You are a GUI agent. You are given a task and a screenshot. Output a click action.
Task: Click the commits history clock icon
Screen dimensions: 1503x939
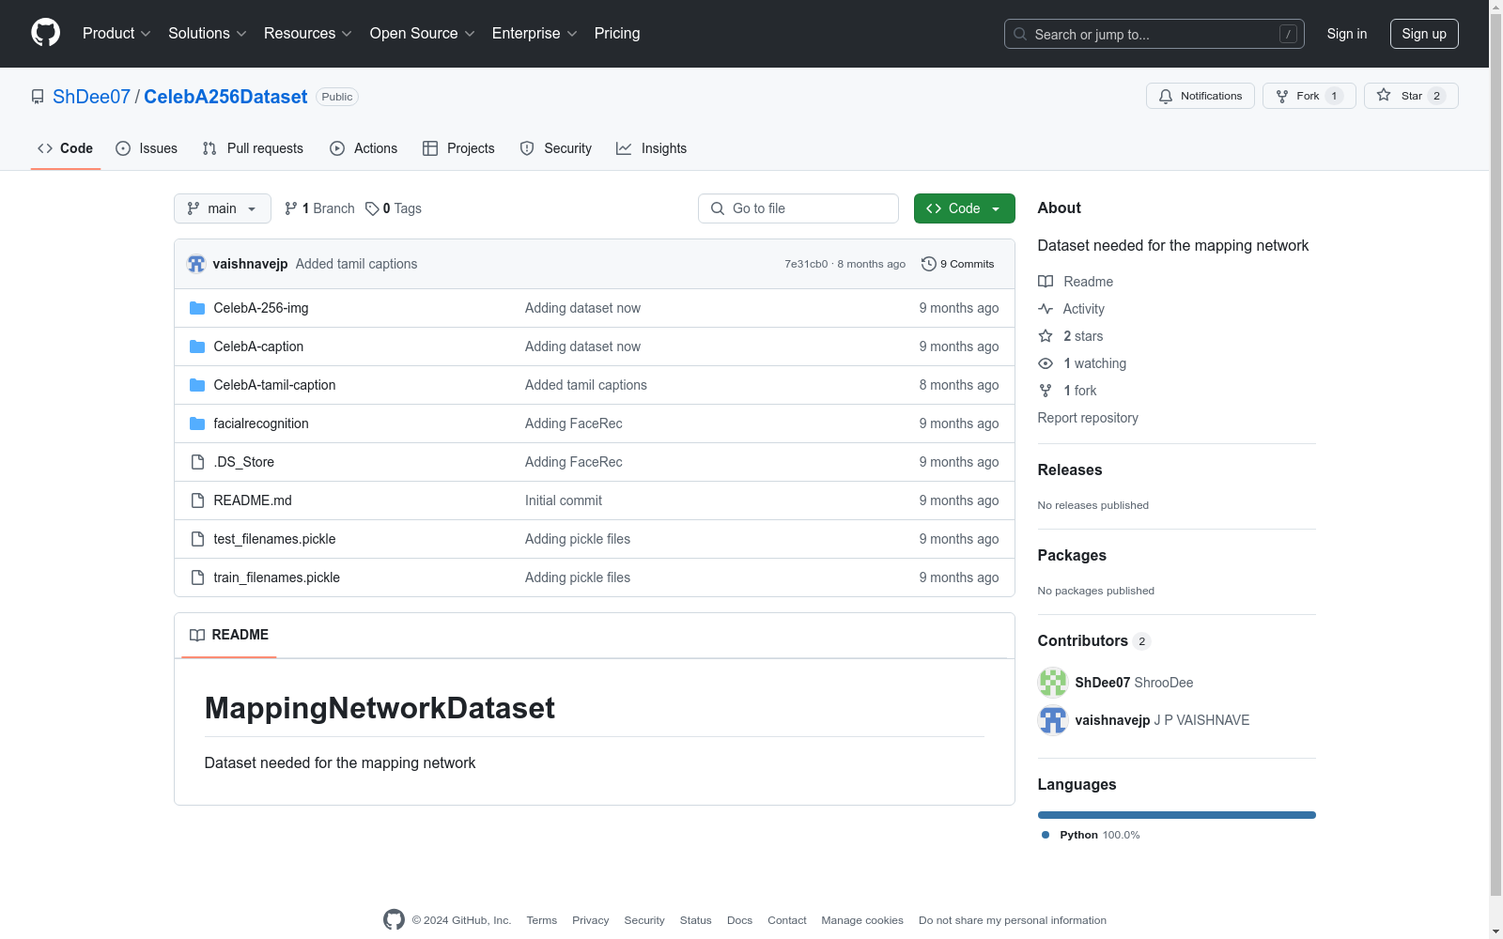coord(929,264)
